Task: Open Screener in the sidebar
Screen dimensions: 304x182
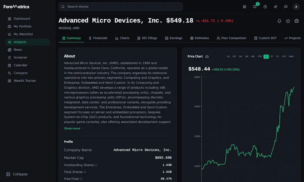Action: (27, 57)
